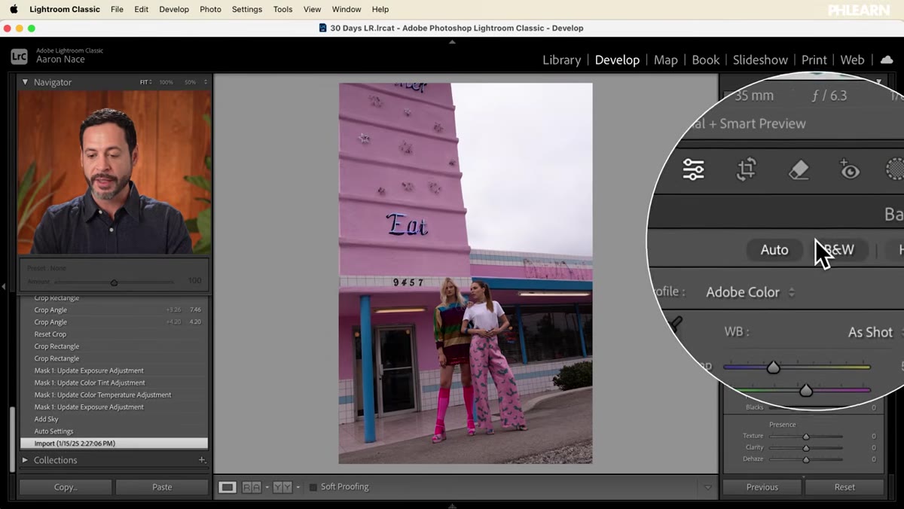This screenshot has width=904, height=509.
Task: Click the Paste button
Action: [162, 487]
